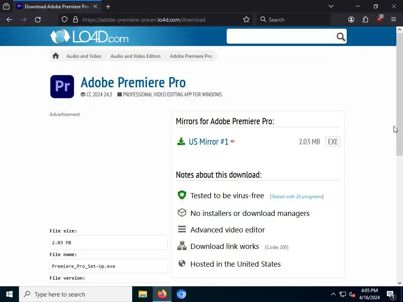Click the muted volume tray icon
The image size is (403, 302).
tap(352, 294)
